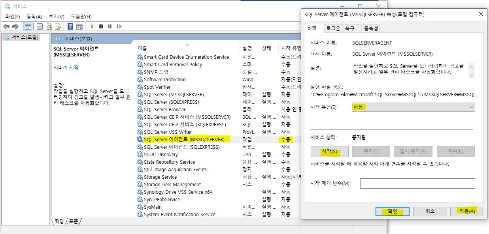
Task: Switch to 종속성 tab in properties dialog
Action: (371, 28)
